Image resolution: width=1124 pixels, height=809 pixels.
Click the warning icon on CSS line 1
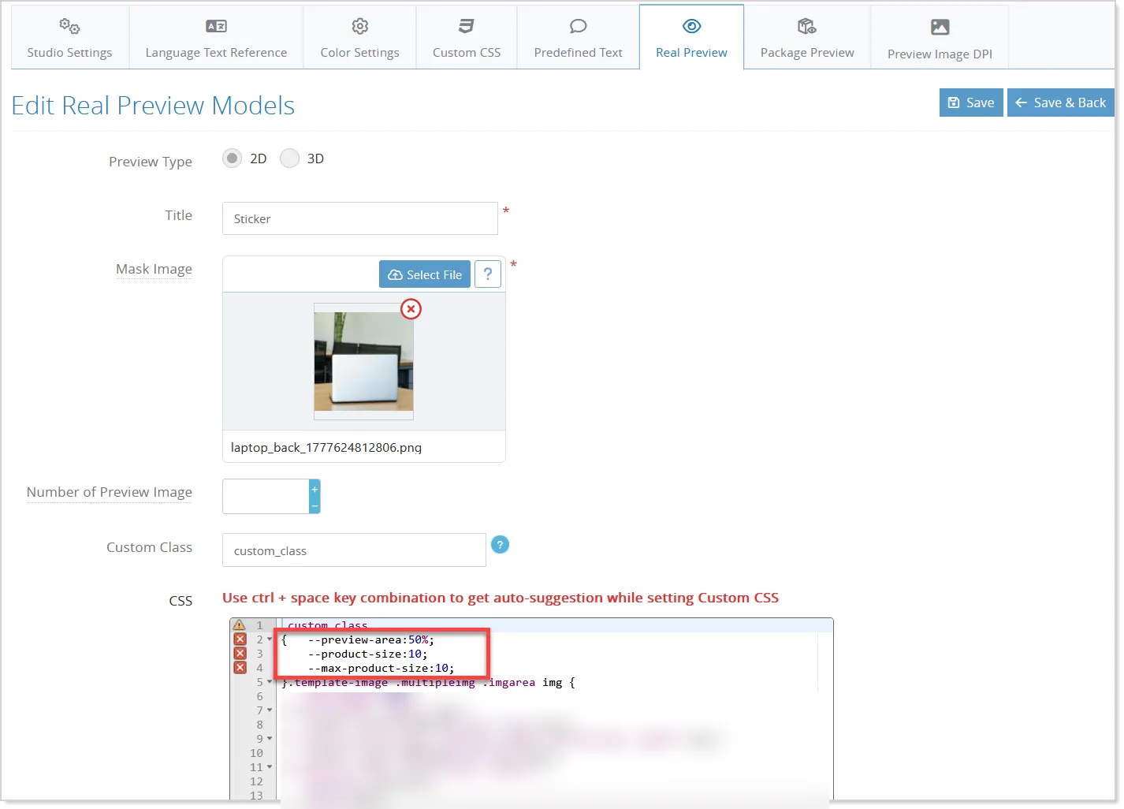(x=240, y=625)
